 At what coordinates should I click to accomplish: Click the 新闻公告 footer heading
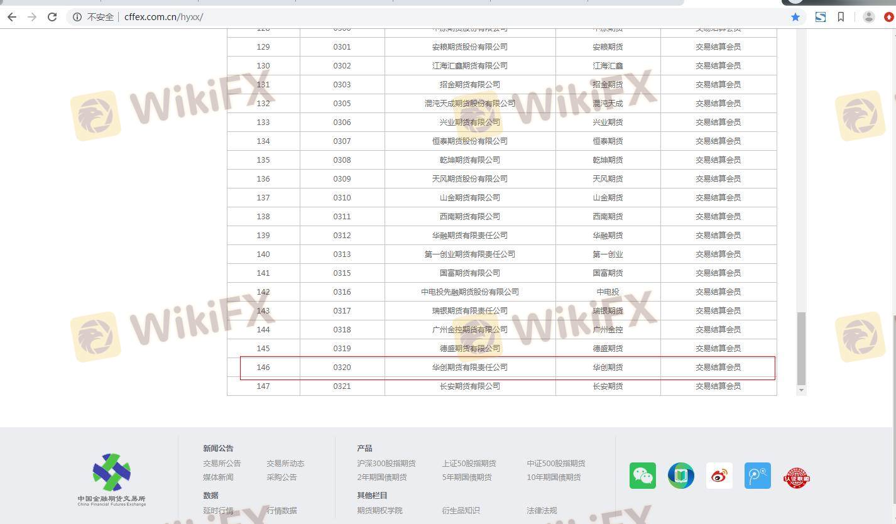[x=218, y=448]
